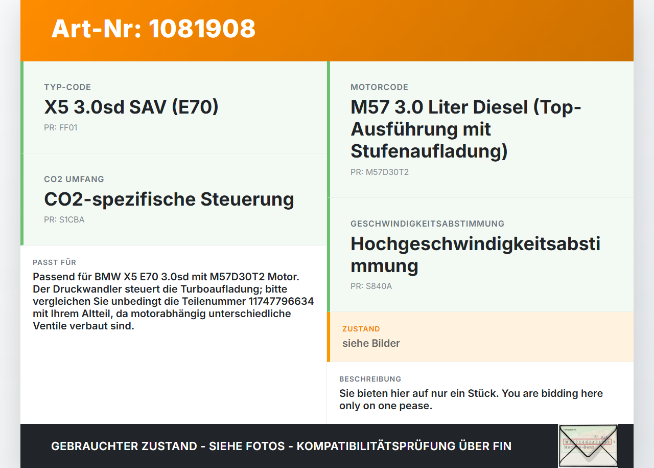
Task: Select the "PASST FÜR" label
Action: click(54, 262)
